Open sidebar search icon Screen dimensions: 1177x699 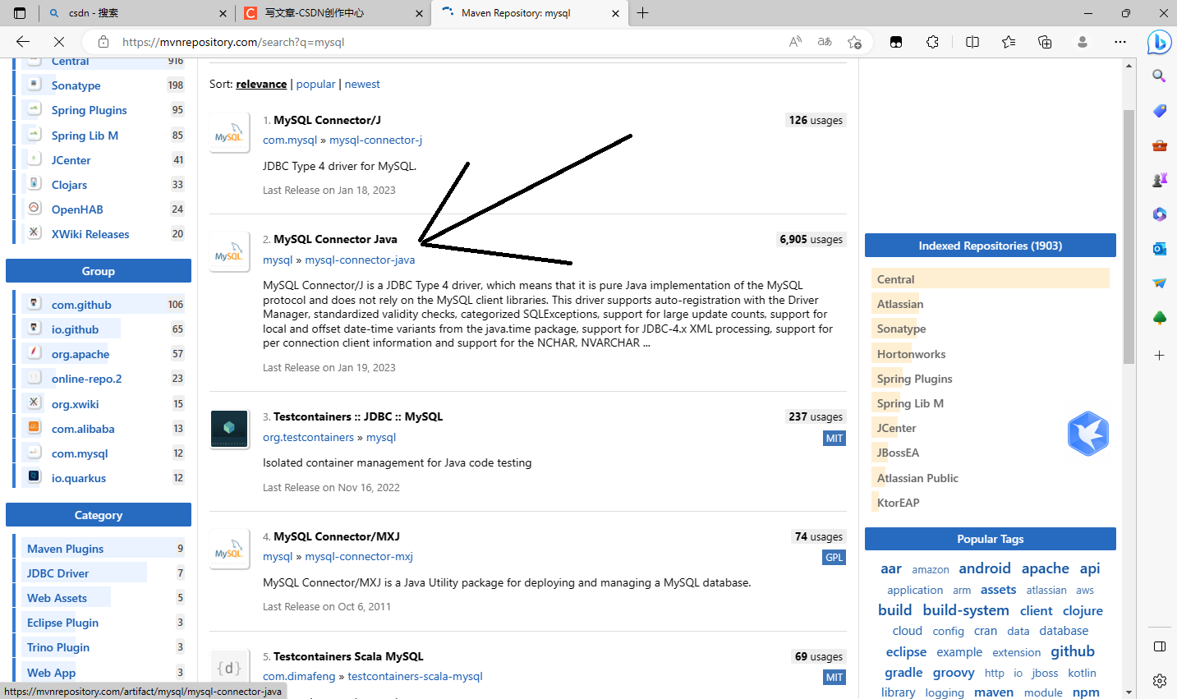1159,76
